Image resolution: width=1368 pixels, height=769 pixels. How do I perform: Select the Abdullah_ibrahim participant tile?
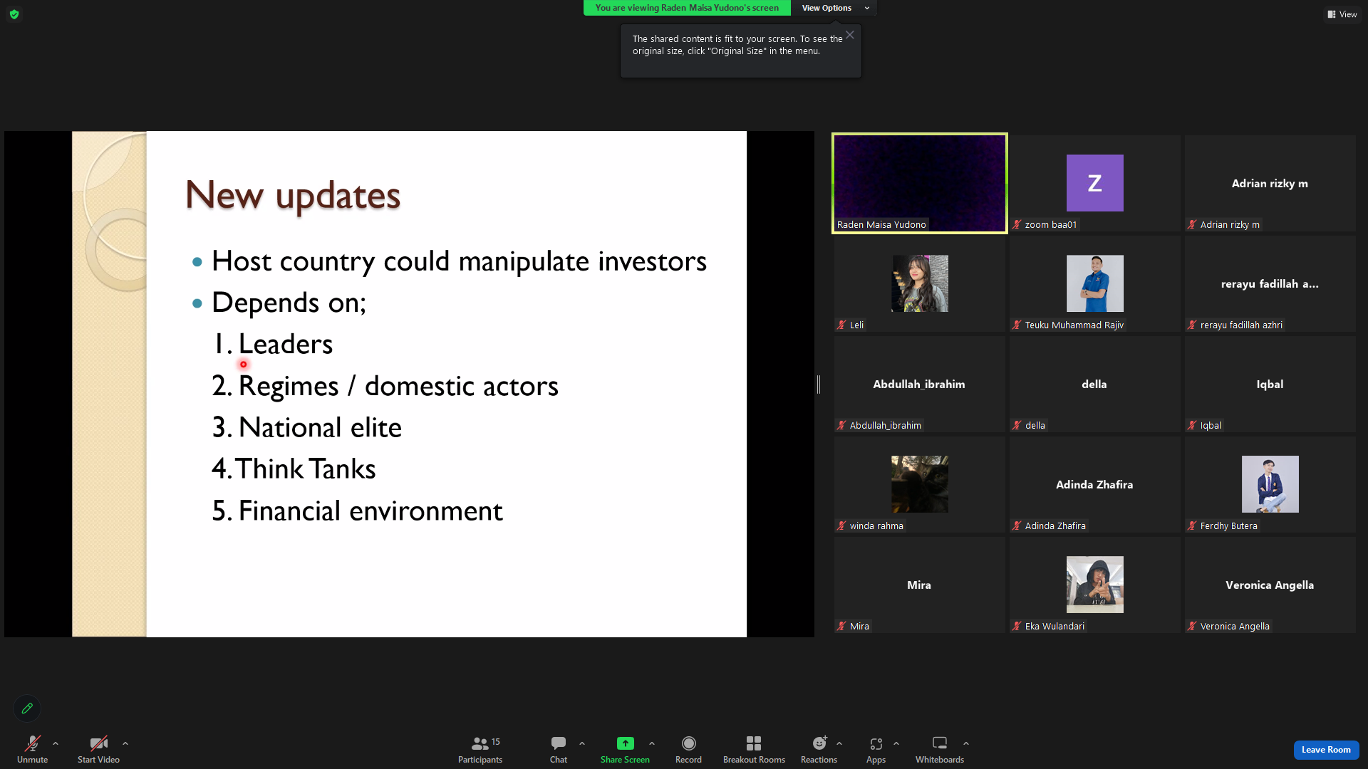coord(919,384)
